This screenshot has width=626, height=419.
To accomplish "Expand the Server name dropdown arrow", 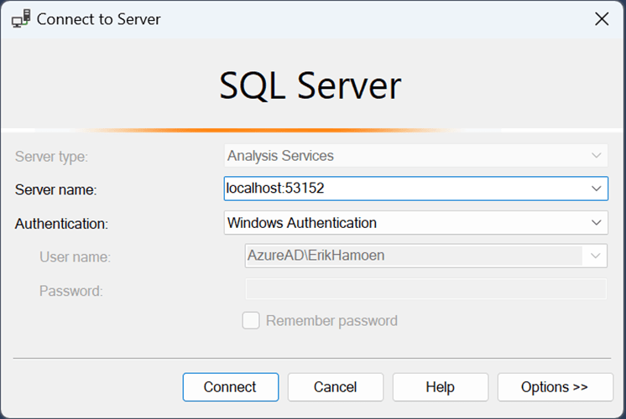I will [597, 189].
